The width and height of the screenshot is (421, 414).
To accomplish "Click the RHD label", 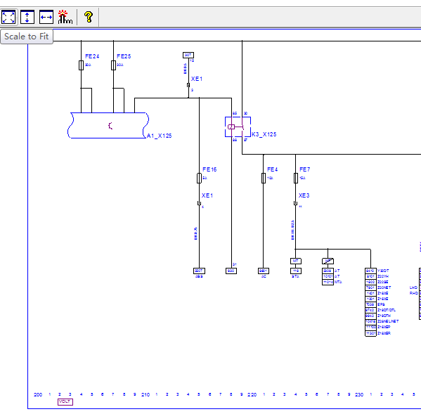I will pos(413,293).
